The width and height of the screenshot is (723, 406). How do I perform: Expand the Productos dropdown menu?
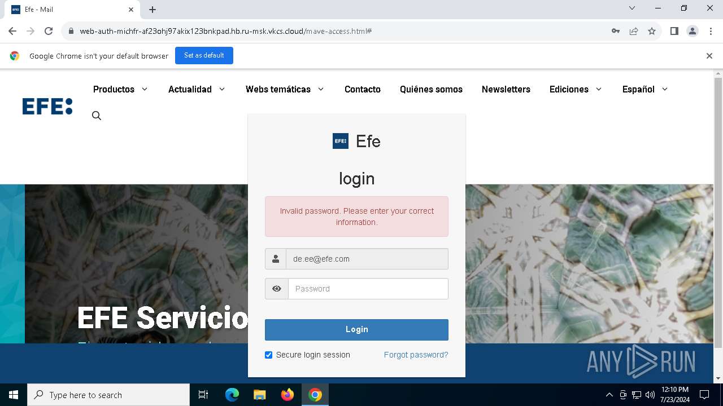pos(120,89)
